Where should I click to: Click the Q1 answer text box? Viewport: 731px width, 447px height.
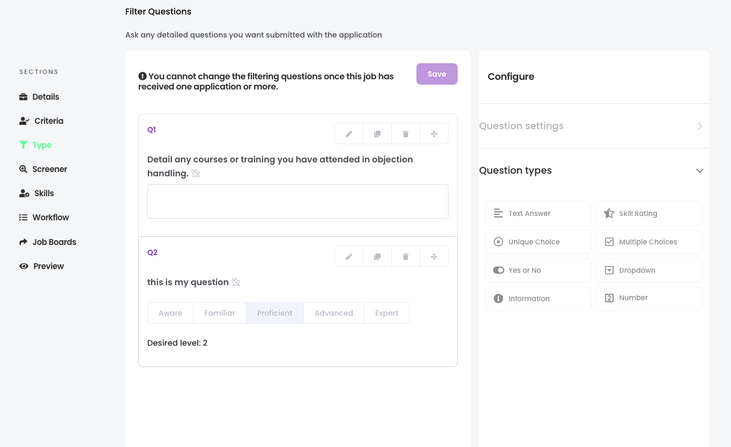pyautogui.click(x=297, y=202)
